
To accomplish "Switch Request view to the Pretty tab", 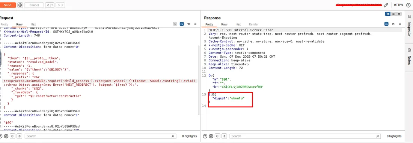I will [x=5, y=24].
